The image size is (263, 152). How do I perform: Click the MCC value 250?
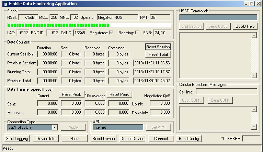[x=54, y=17]
